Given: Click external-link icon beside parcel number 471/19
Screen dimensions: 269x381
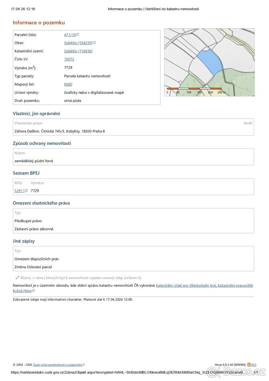Looking at the screenshot, I should point(78,34).
